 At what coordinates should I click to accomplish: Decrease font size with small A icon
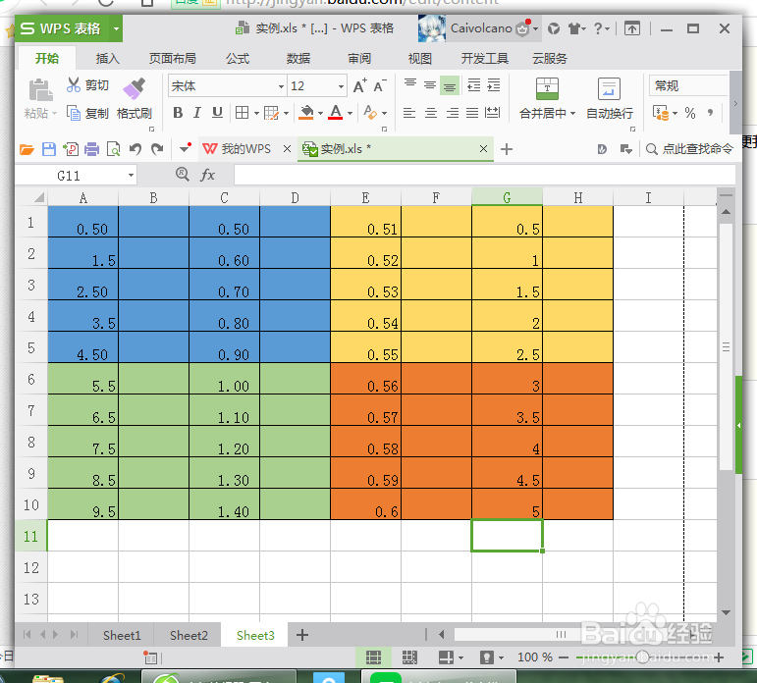(x=380, y=86)
